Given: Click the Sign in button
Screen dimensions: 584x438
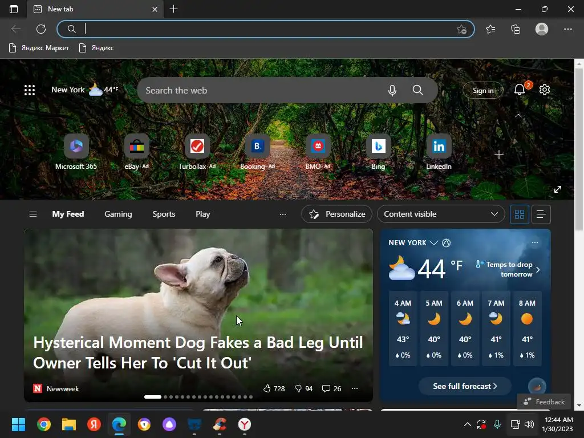Looking at the screenshot, I should [x=483, y=90].
